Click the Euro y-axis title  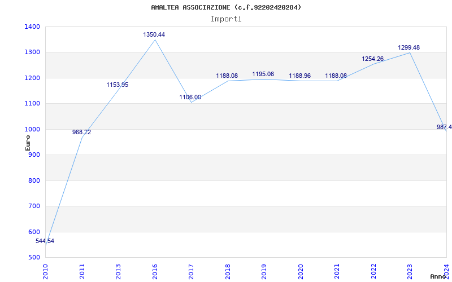tap(28, 143)
